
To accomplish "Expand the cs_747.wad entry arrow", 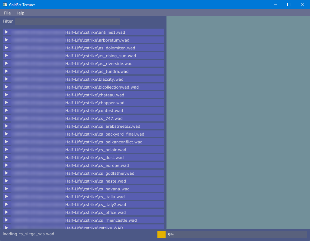I will point(7,118).
